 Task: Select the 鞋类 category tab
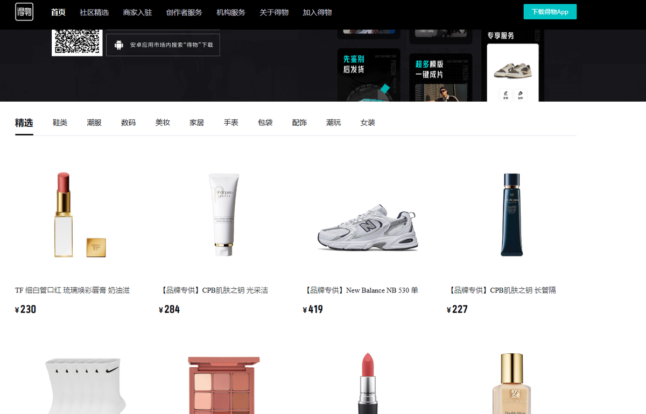tap(60, 123)
